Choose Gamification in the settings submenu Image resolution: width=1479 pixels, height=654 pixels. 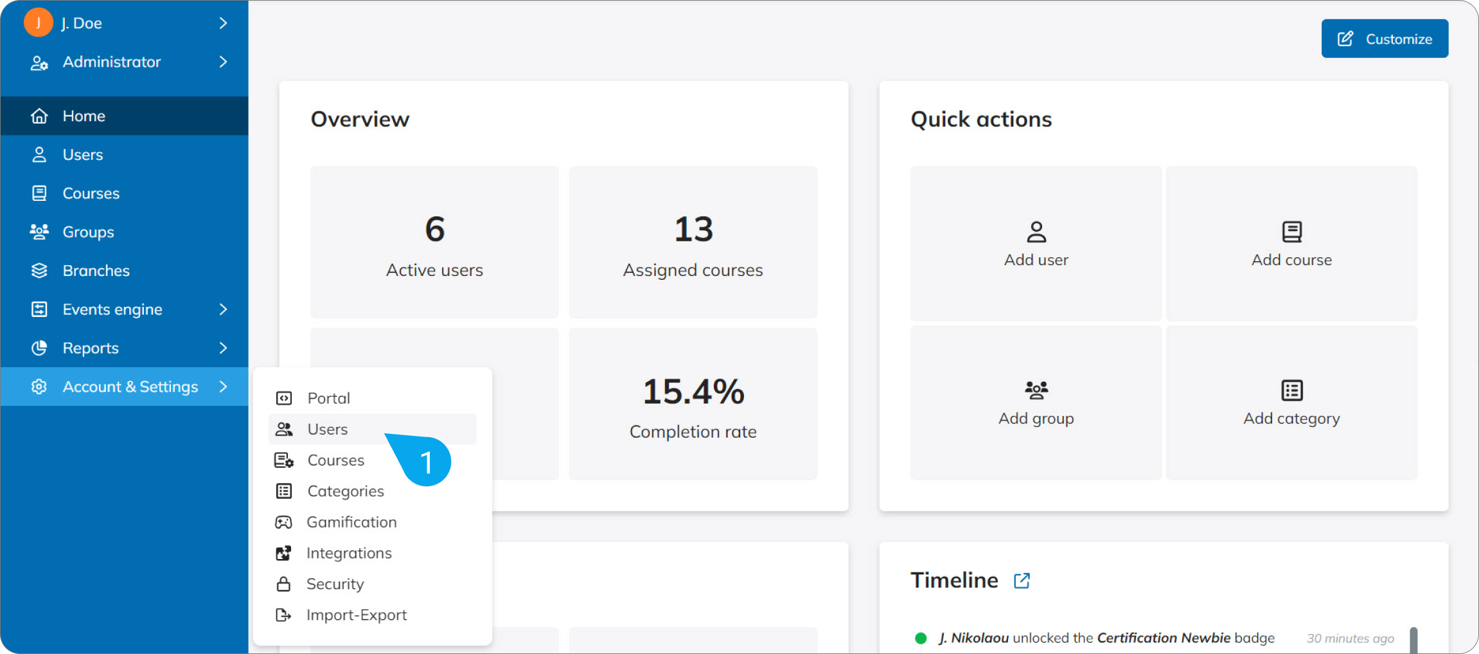[373, 522]
